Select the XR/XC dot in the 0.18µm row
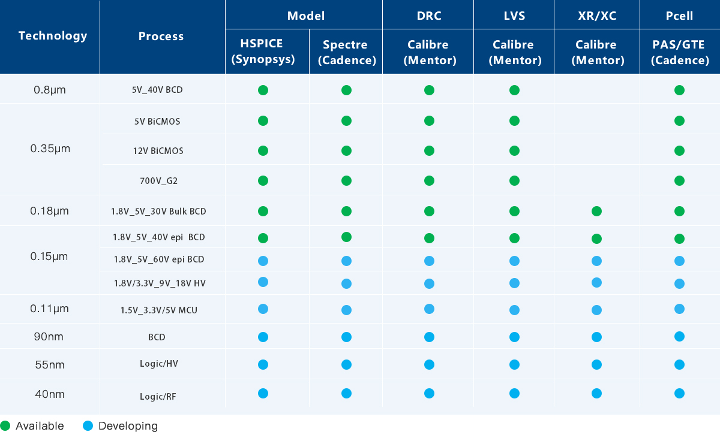 pos(596,211)
